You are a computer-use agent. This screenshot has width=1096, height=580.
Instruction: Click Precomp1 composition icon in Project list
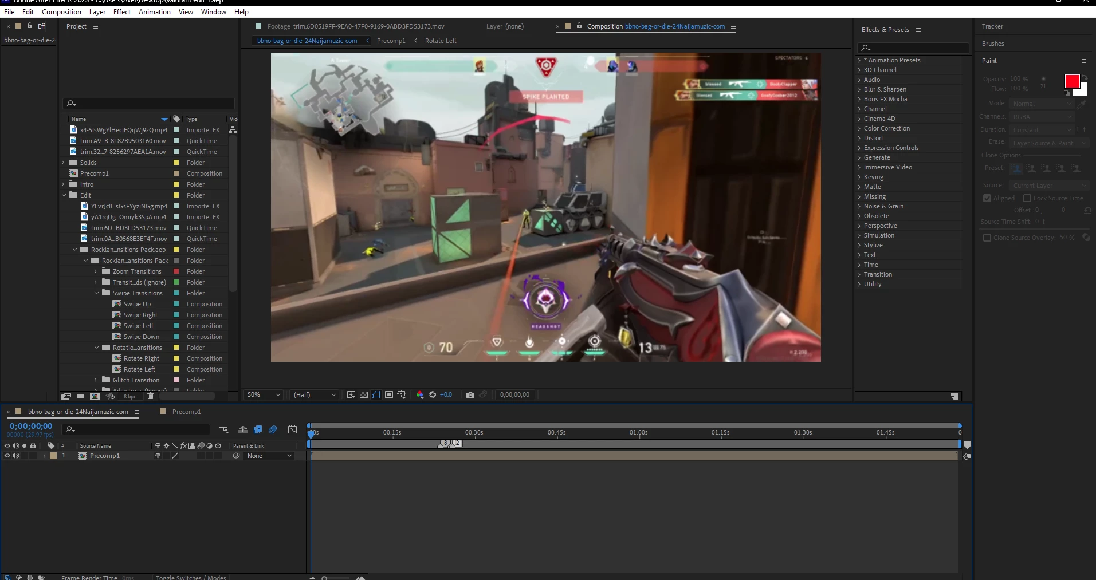73,173
